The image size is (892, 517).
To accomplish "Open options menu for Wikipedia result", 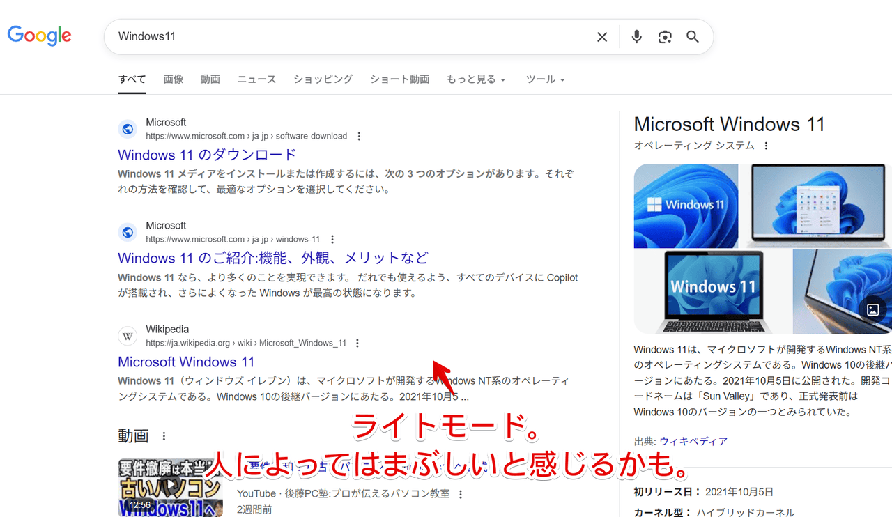I will pyautogui.click(x=357, y=343).
